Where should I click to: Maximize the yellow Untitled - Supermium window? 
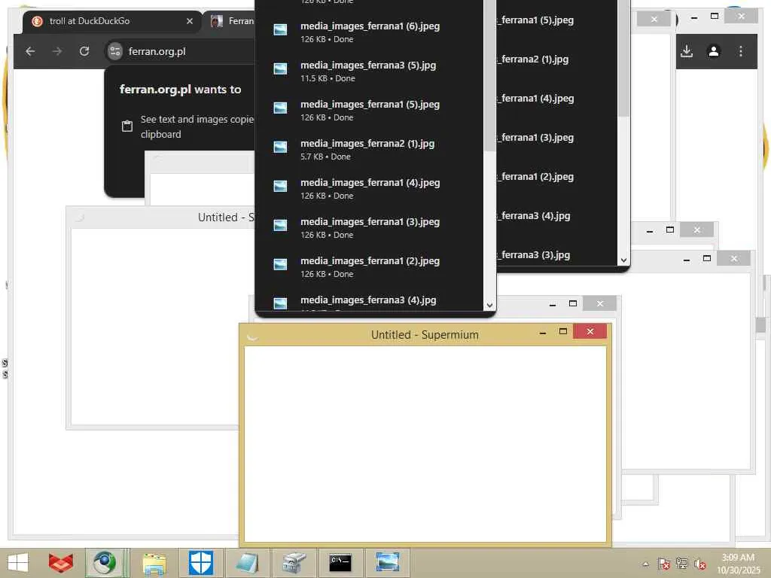point(563,332)
